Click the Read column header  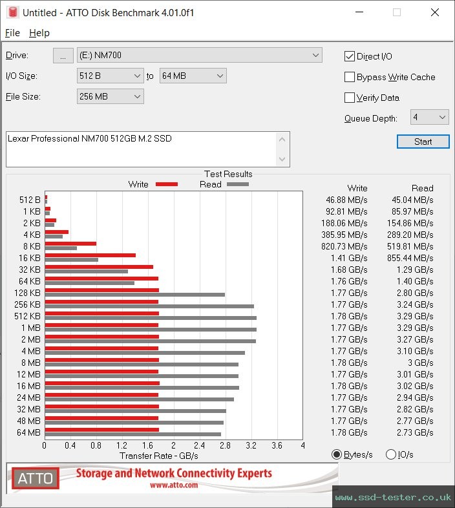tap(422, 188)
